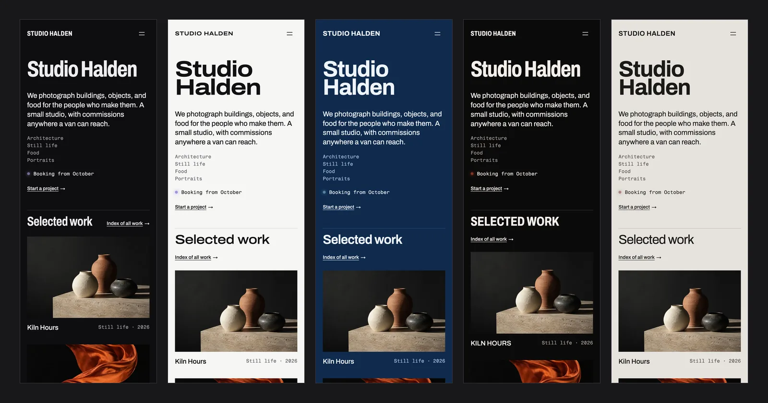Click 'Booking from October' in the white mockup
Viewport: 768px width, 403px height.
(x=211, y=192)
